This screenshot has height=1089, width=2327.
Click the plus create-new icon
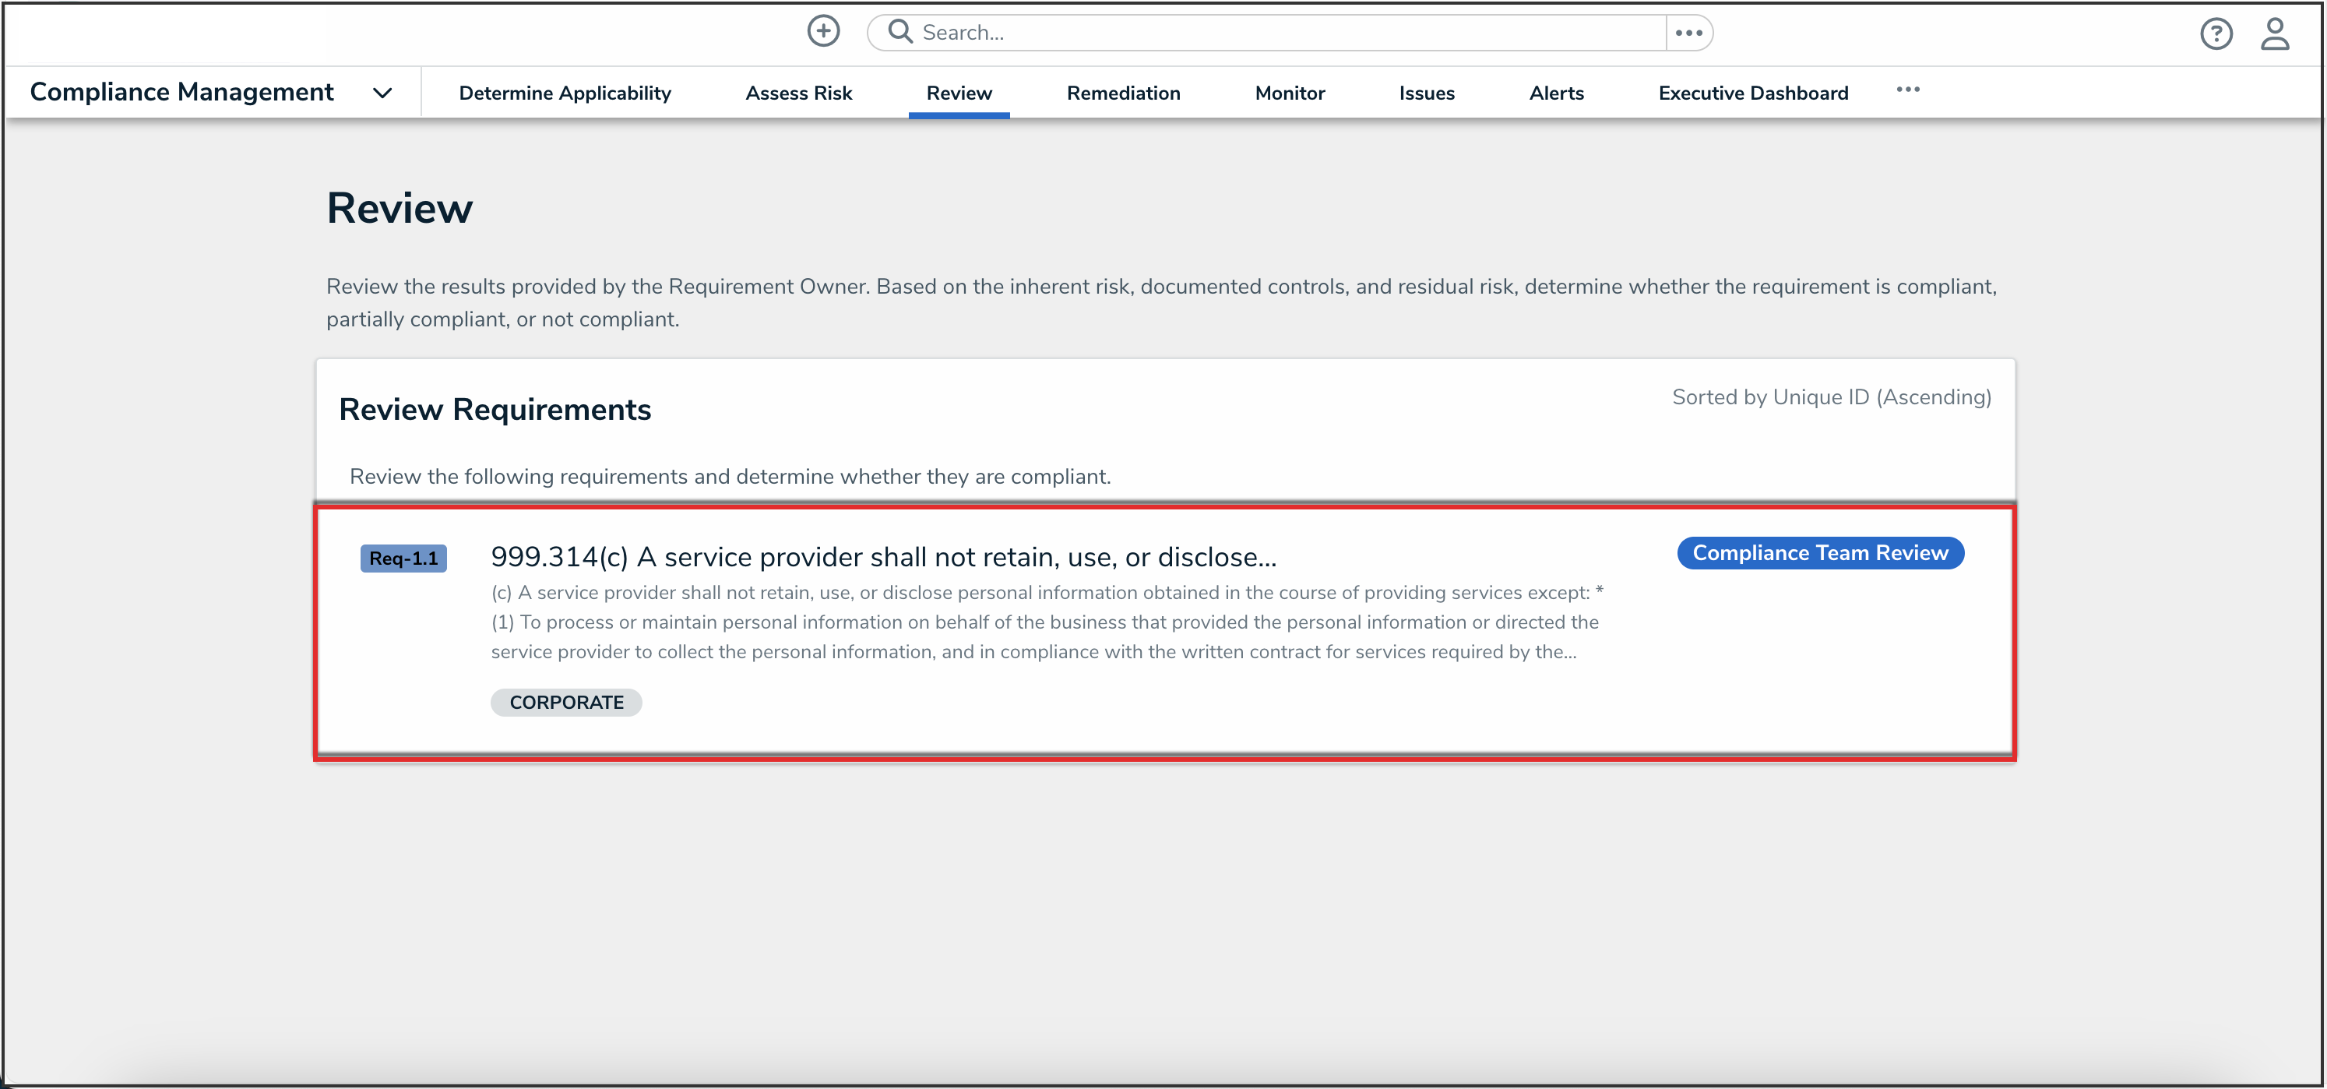point(823,32)
